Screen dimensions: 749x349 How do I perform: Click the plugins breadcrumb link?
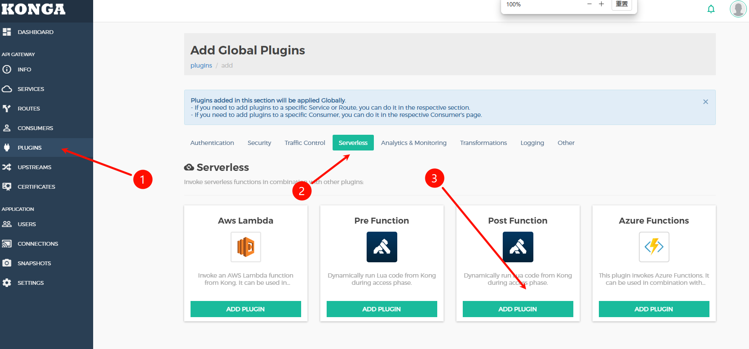pos(201,65)
